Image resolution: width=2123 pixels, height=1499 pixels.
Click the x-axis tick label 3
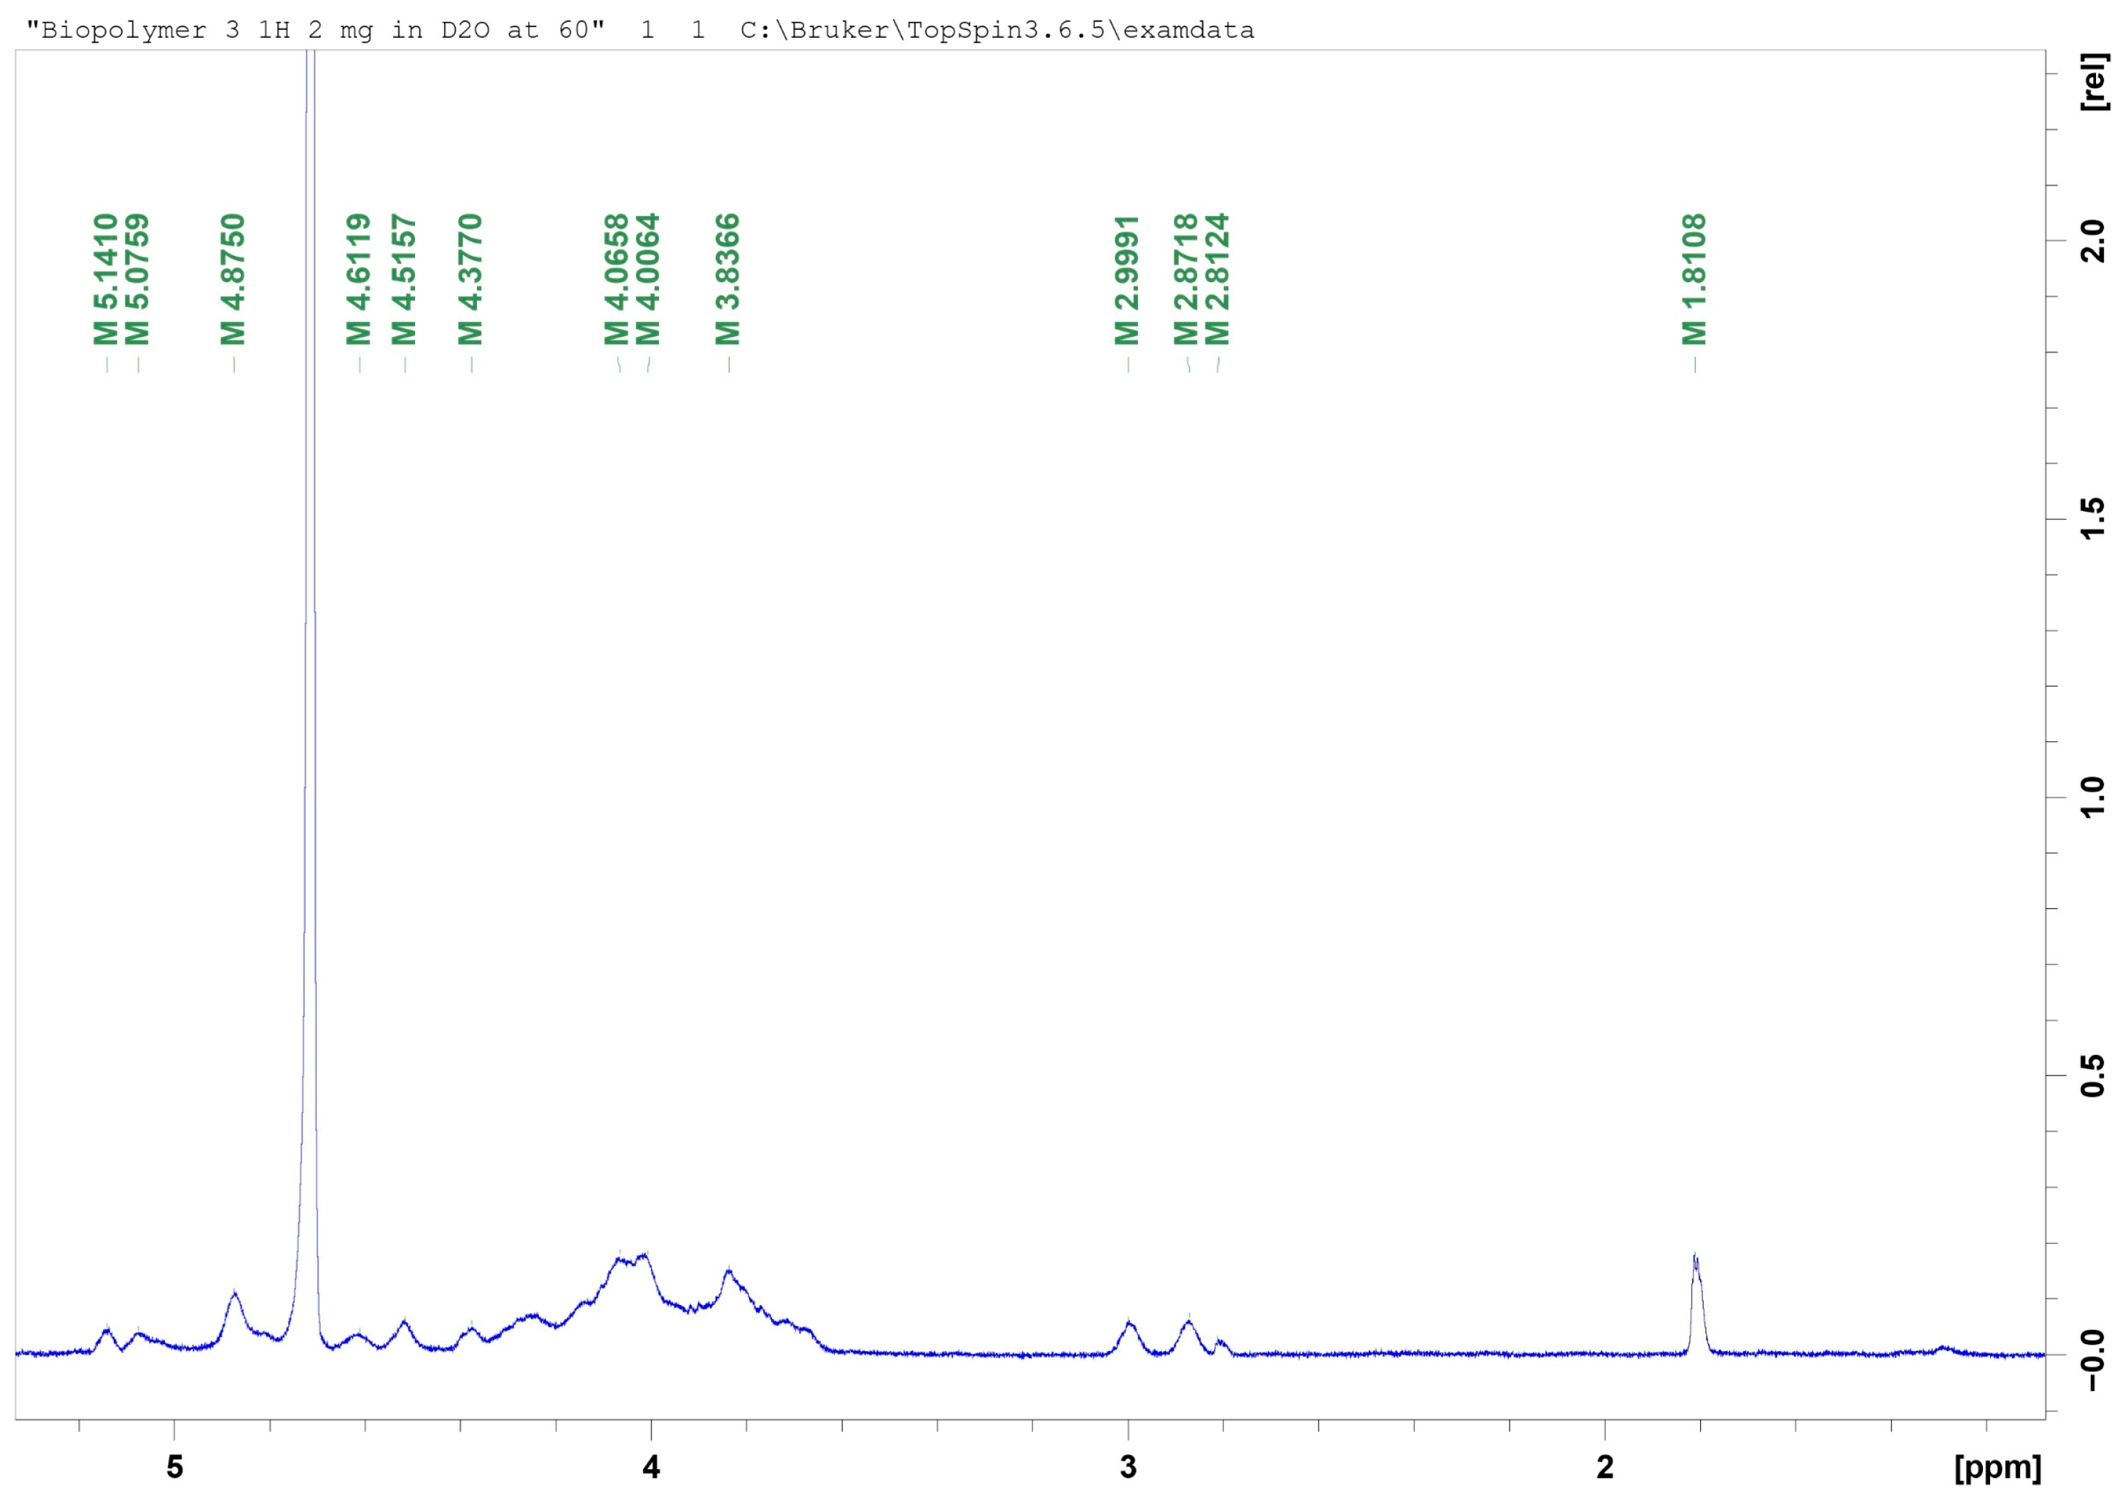click(x=1128, y=1466)
